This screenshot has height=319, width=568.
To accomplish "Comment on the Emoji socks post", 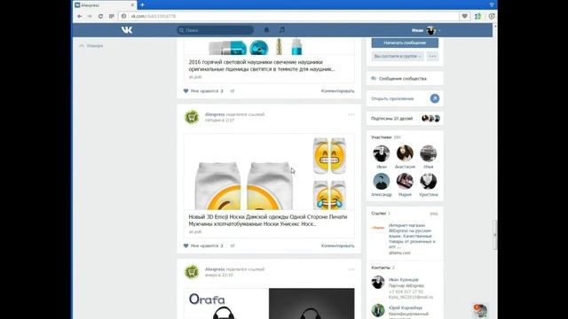I will 337,245.
